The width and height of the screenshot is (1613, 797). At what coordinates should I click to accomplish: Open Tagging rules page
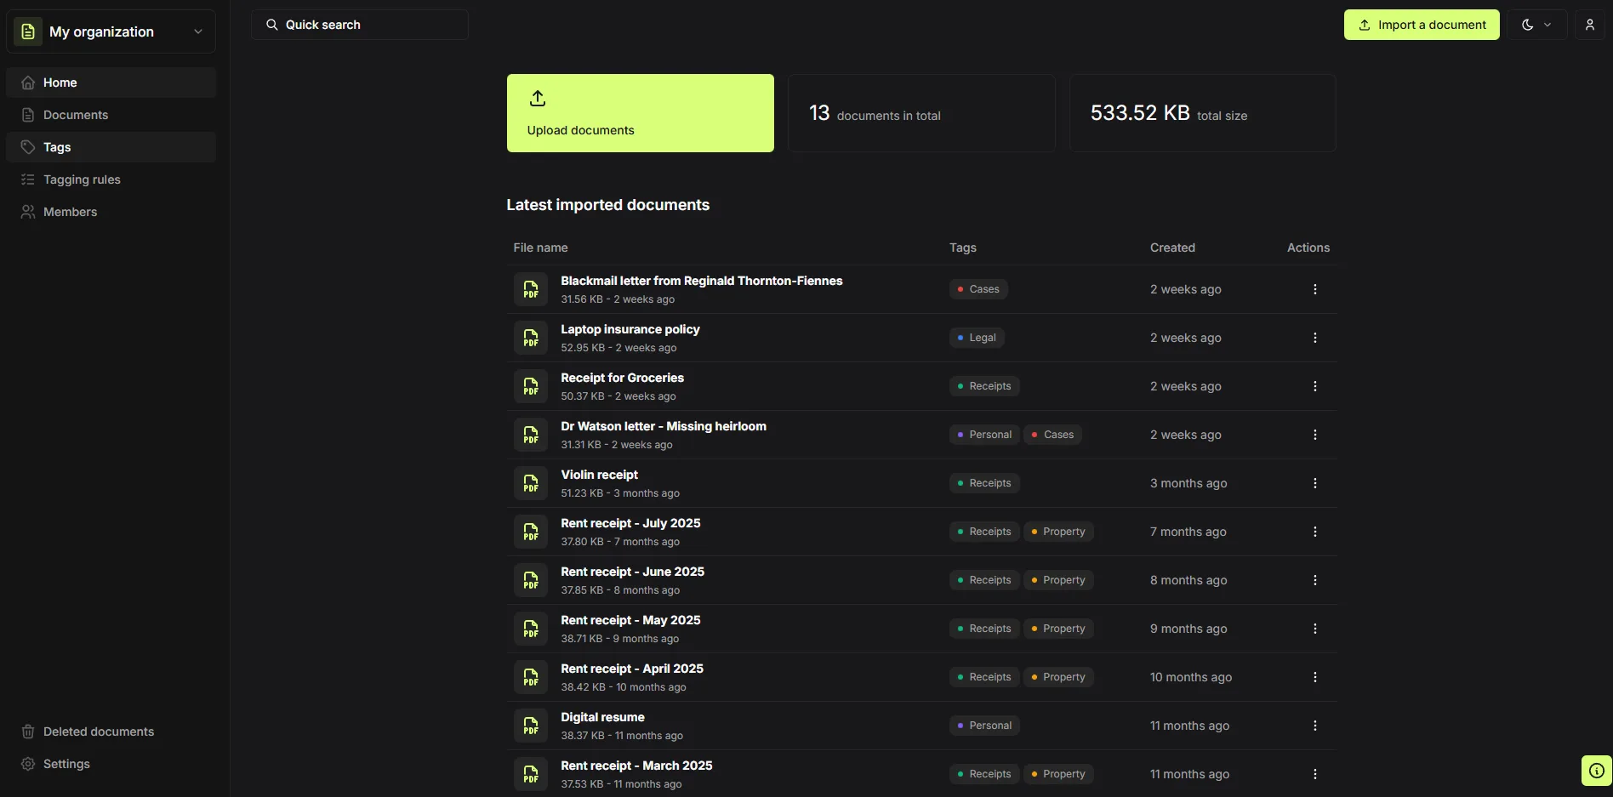point(82,179)
